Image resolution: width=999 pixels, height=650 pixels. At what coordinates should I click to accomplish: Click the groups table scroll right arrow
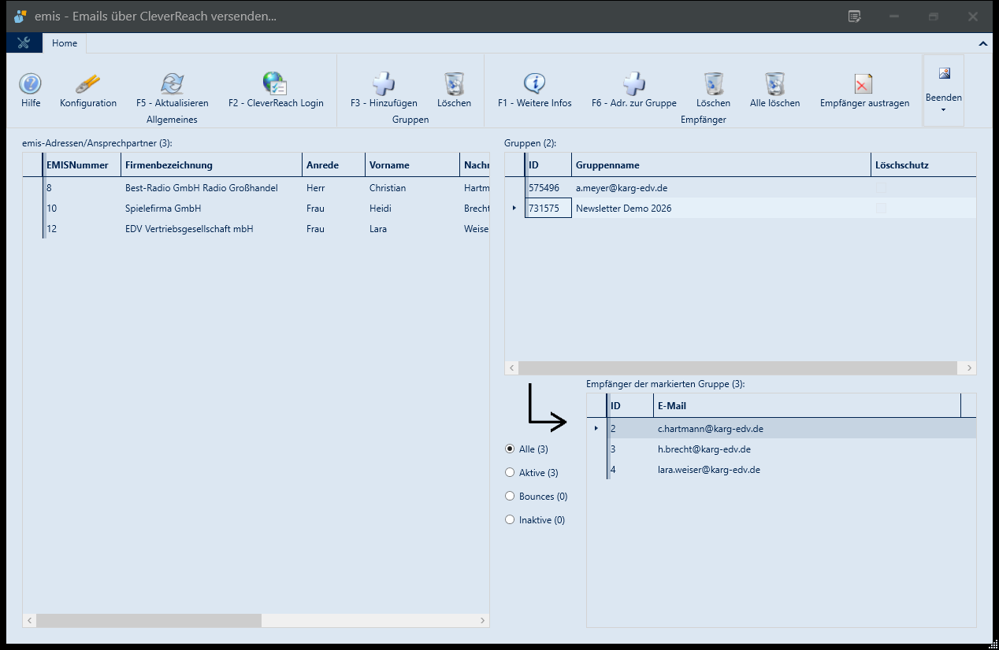[969, 368]
